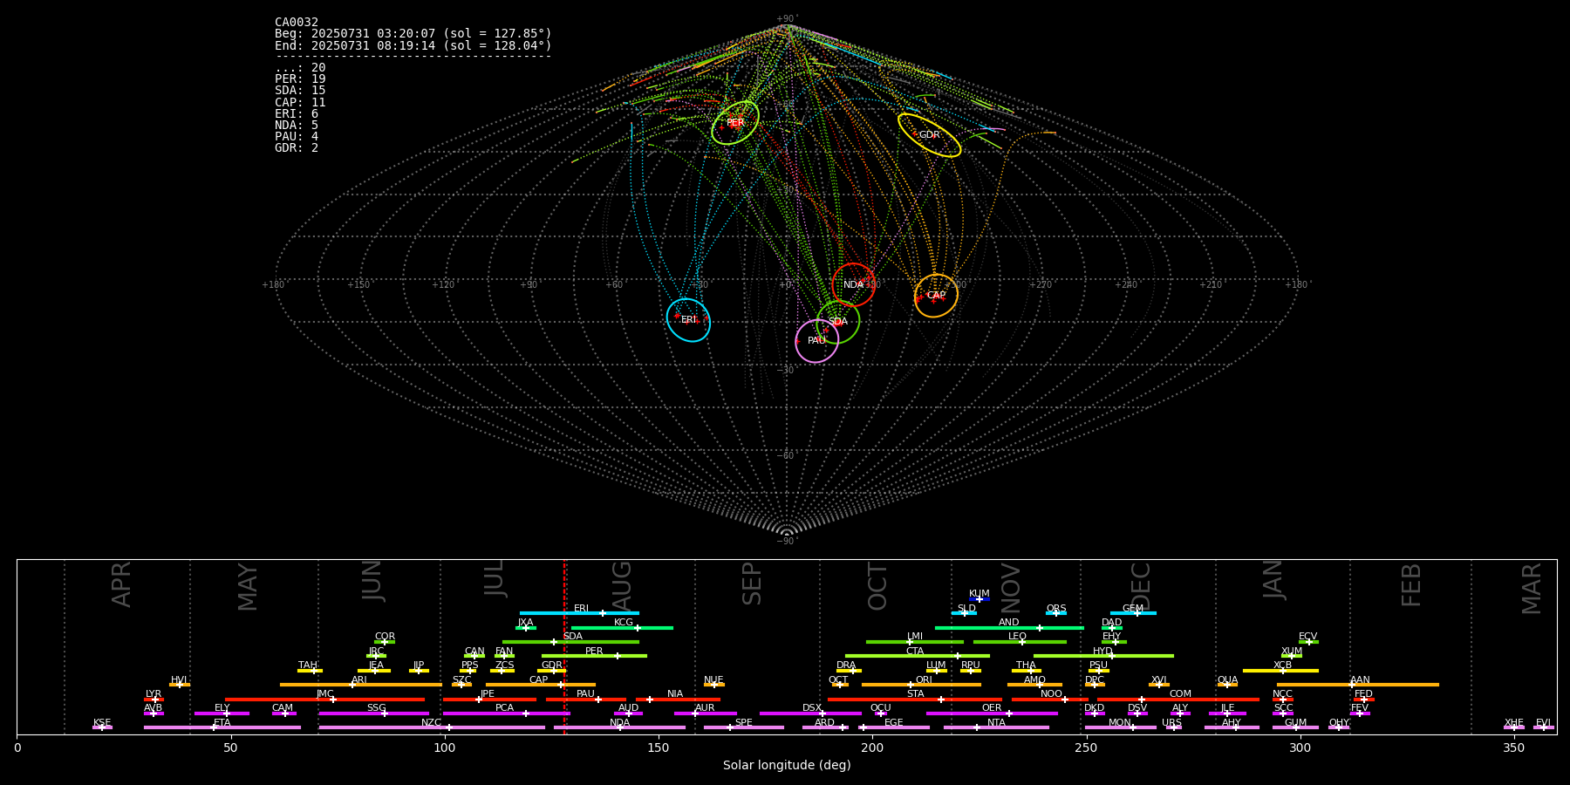Click the red dashed current solar longitude line
1570x785 pixels.
(564, 646)
